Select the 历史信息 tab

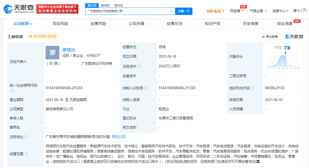[250, 24]
